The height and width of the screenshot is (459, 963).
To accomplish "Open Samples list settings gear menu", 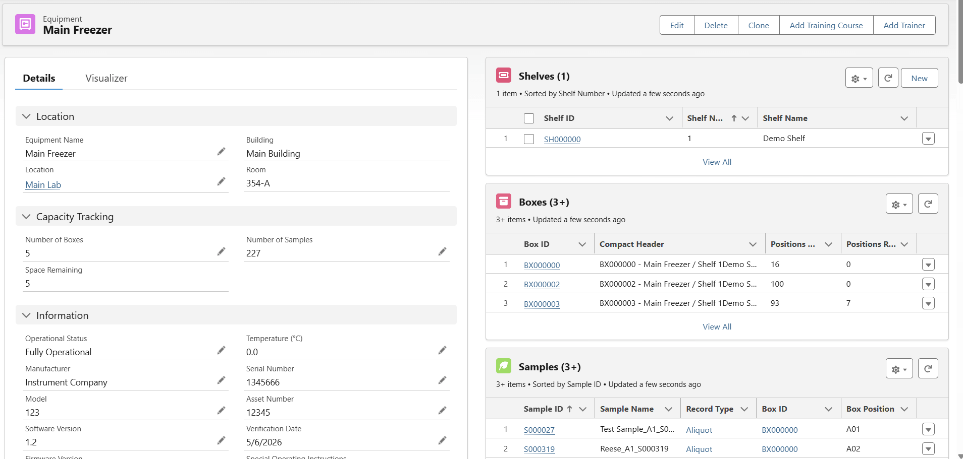I will point(899,369).
